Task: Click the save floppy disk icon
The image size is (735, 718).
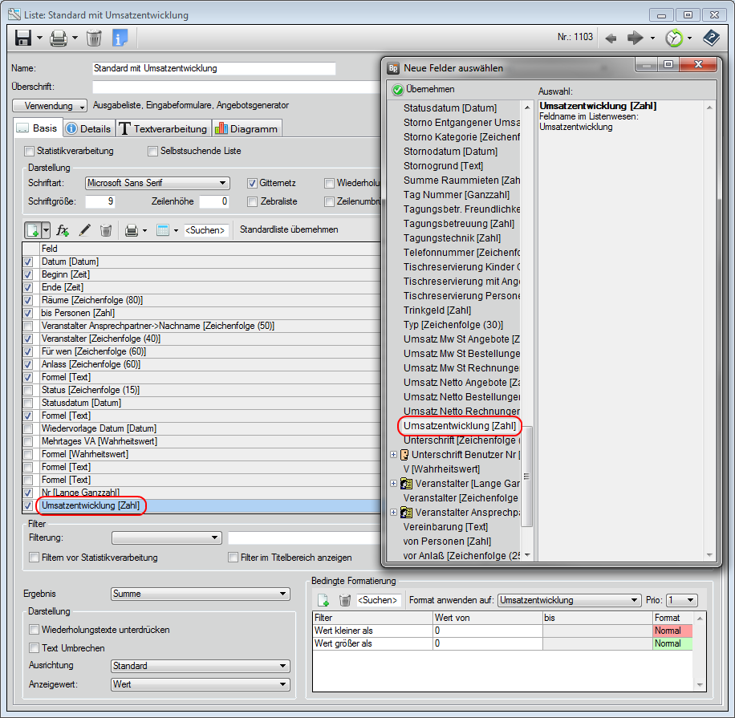Action: pos(23,38)
